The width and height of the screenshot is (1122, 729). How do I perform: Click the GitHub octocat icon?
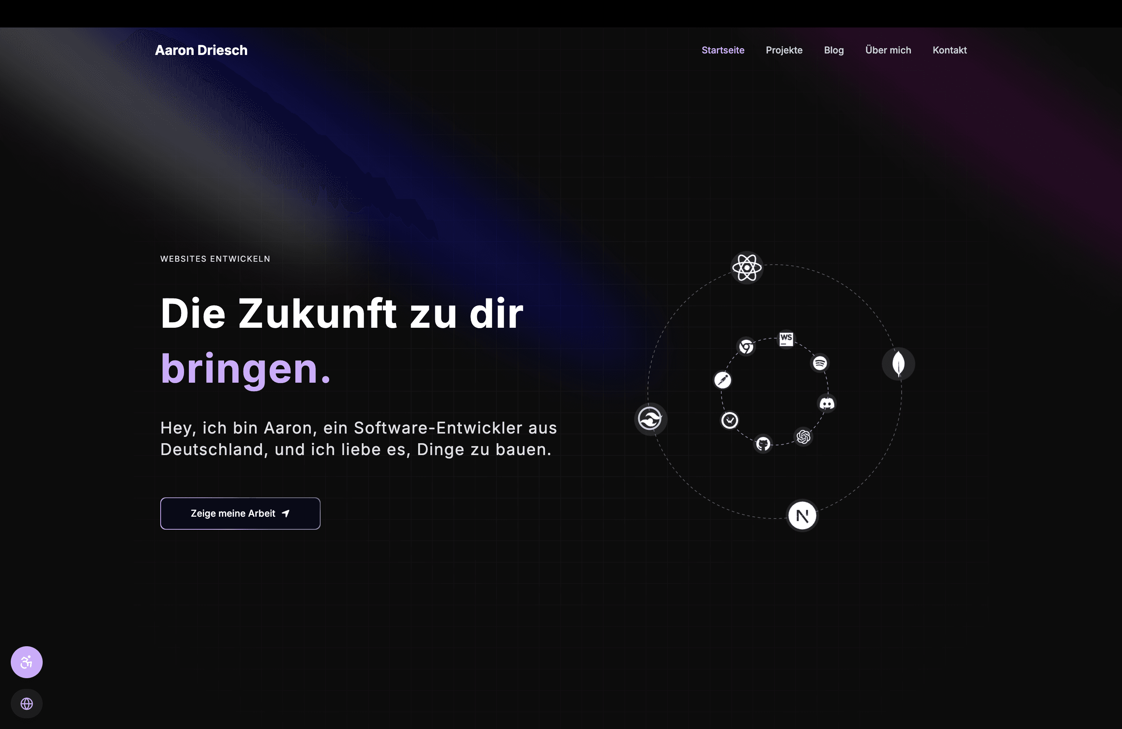[x=763, y=444]
